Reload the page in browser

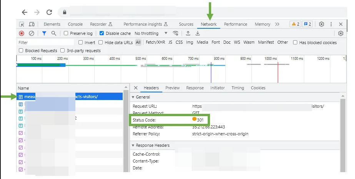click(x=49, y=12)
